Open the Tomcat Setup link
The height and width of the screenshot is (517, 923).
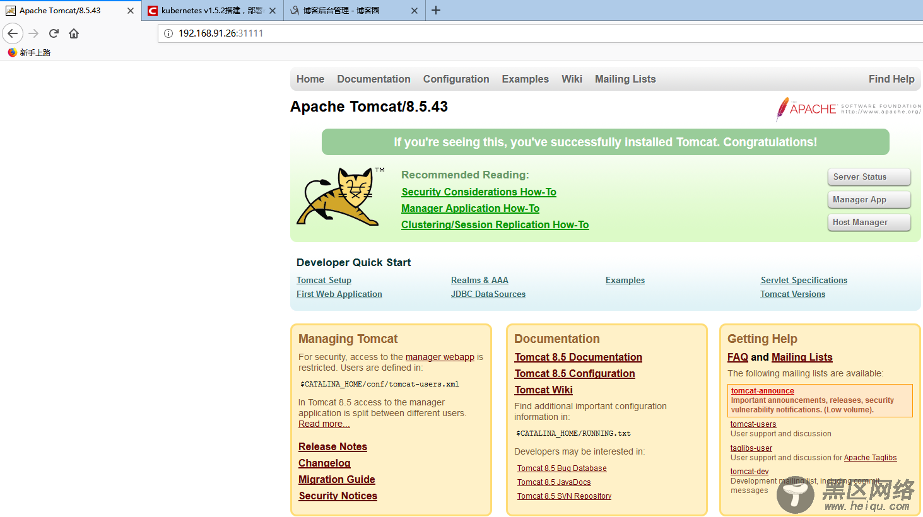point(324,280)
